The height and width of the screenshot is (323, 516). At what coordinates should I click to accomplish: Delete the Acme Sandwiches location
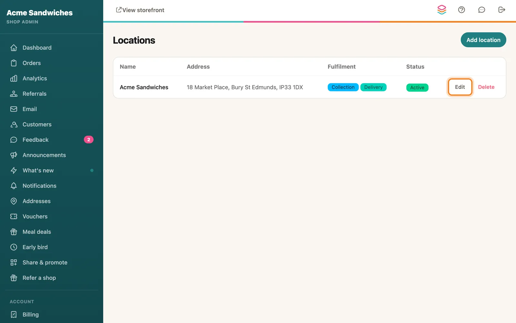click(486, 87)
